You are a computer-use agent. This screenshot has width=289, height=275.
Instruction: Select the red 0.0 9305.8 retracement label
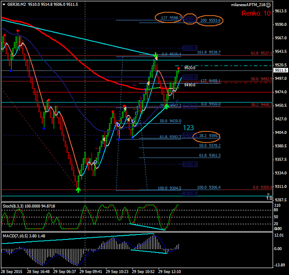(x=263, y=187)
